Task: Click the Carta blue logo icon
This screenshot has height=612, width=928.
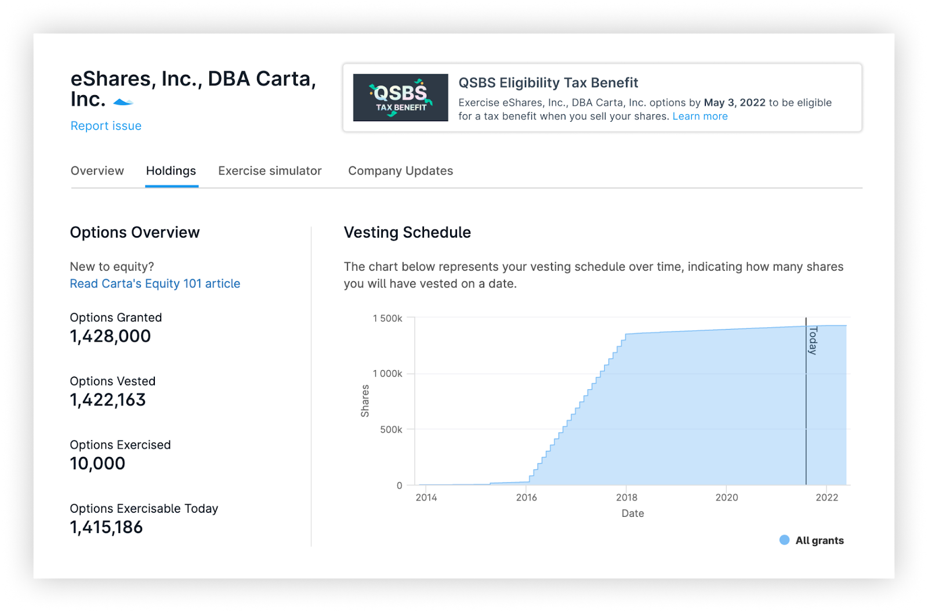Action: coord(123,102)
